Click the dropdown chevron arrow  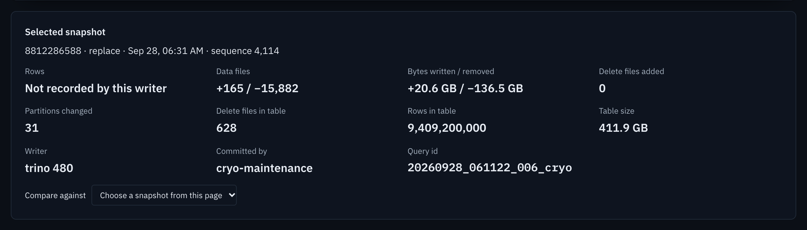[x=232, y=195]
